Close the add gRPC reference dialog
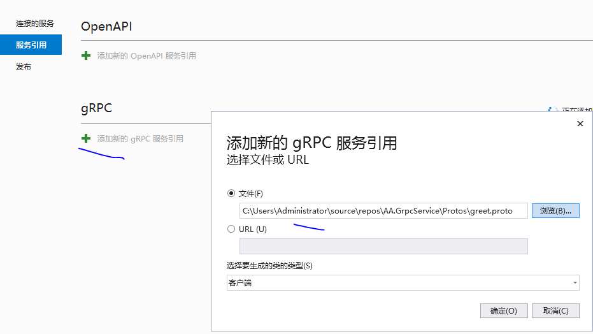 tap(580, 124)
